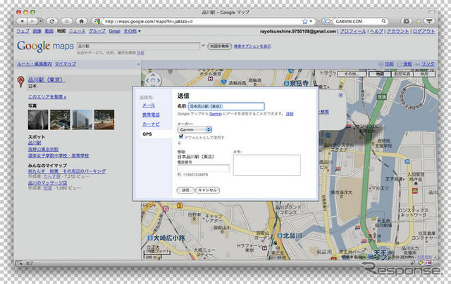The image size is (451, 284).
Task: Click the browser Back arrow button
Action: [22, 21]
